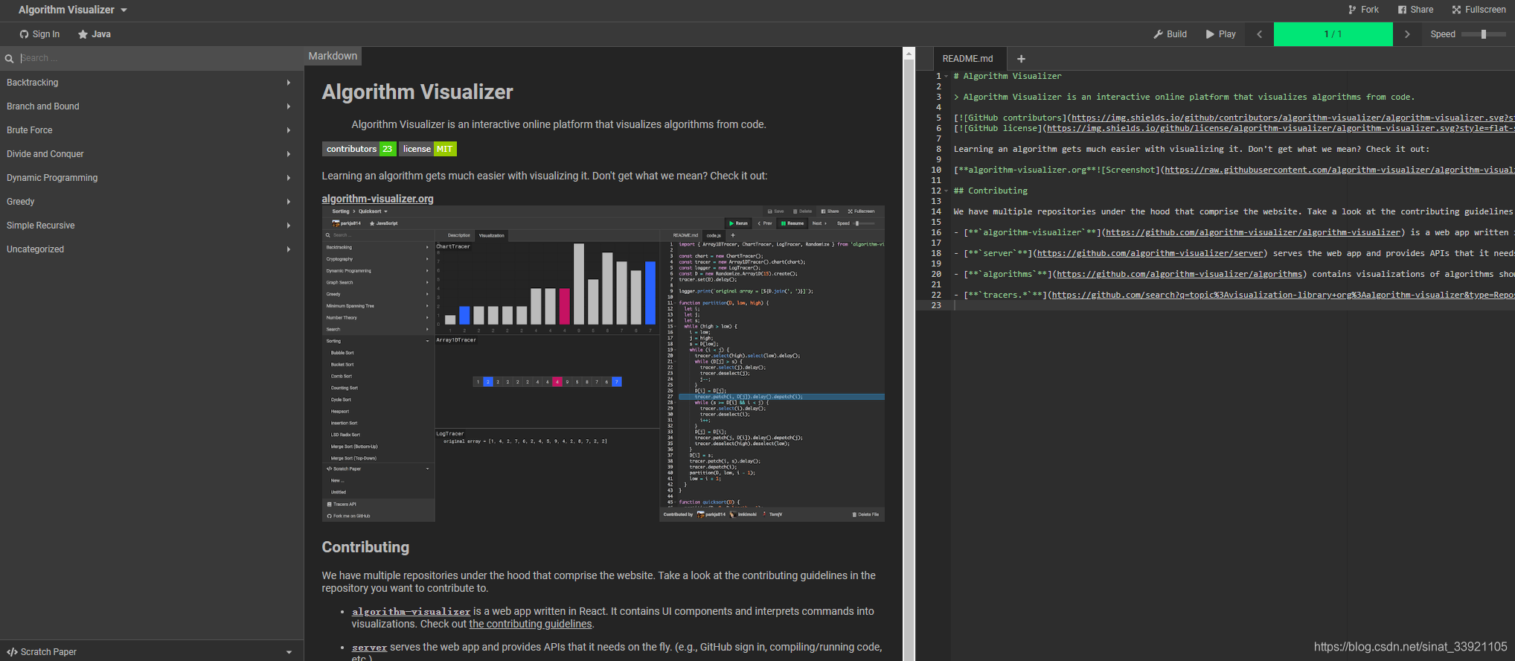This screenshot has height=661, width=1515.
Task: Fold the Contributing heading at line 12
Action: (947, 191)
